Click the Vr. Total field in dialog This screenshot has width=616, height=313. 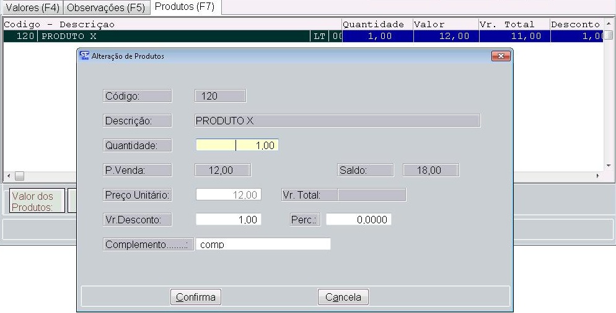371,195
